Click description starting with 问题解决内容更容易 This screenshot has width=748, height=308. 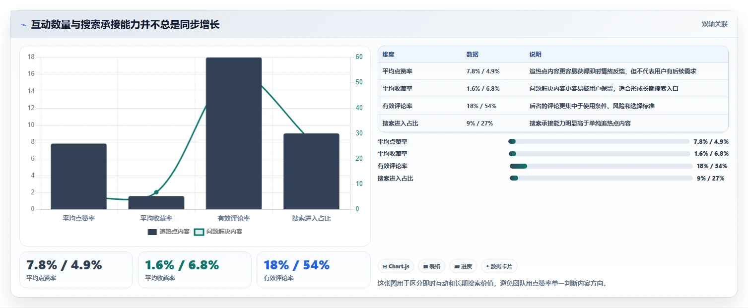(604, 89)
